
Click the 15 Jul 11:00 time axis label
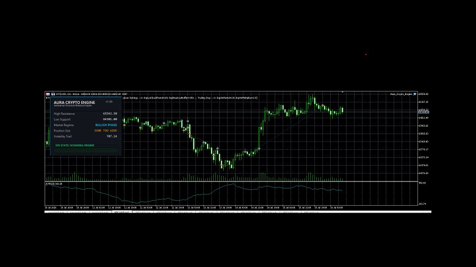click(x=304, y=208)
